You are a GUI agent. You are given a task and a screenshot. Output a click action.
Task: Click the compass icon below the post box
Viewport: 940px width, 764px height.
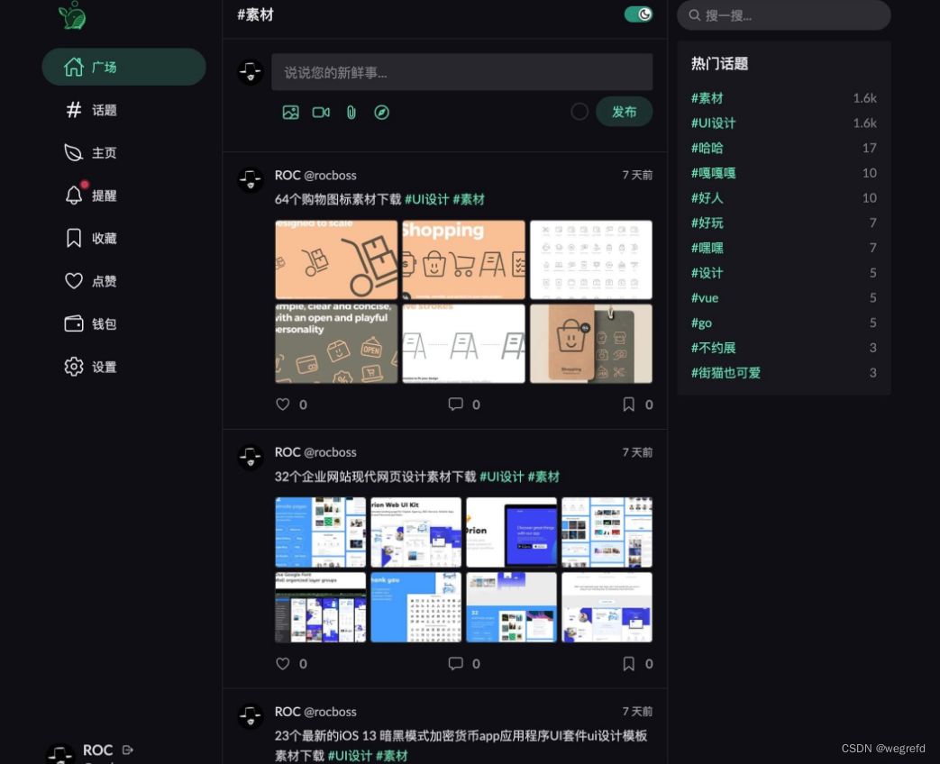click(x=381, y=112)
